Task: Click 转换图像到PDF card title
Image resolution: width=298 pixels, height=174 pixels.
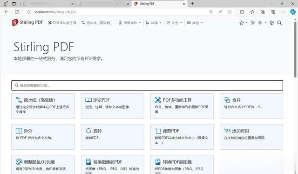Action: click(108, 162)
